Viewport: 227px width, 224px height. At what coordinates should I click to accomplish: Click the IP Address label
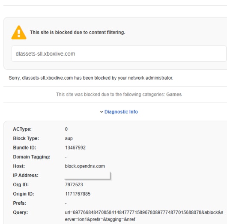tap(26, 175)
